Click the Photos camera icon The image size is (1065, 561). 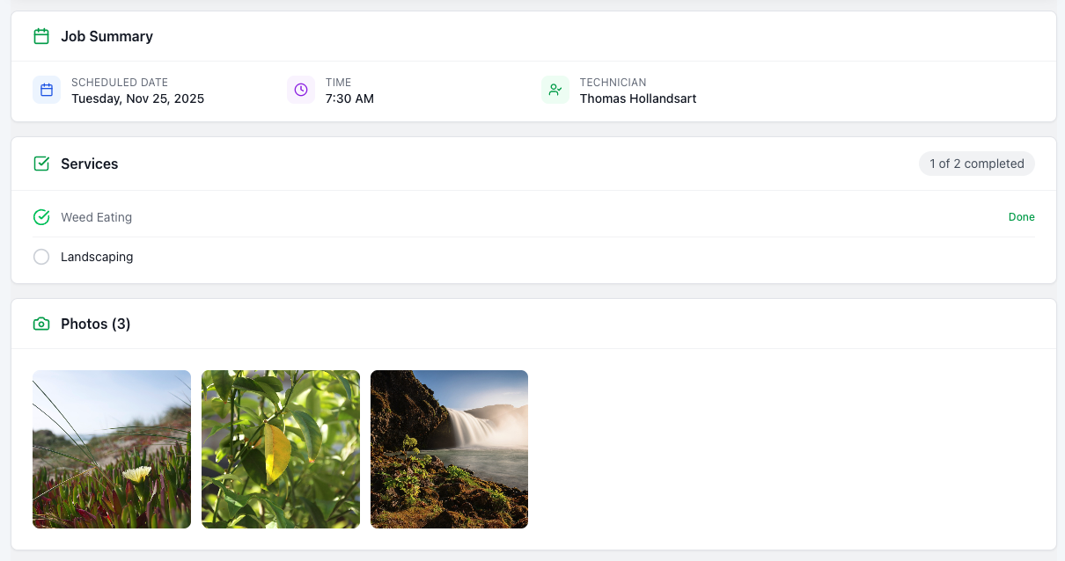(40, 324)
